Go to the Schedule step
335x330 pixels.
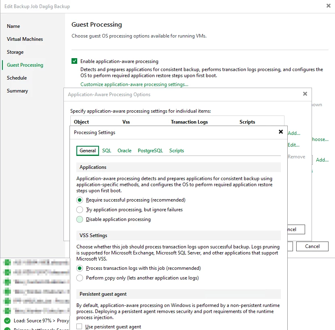point(17,78)
